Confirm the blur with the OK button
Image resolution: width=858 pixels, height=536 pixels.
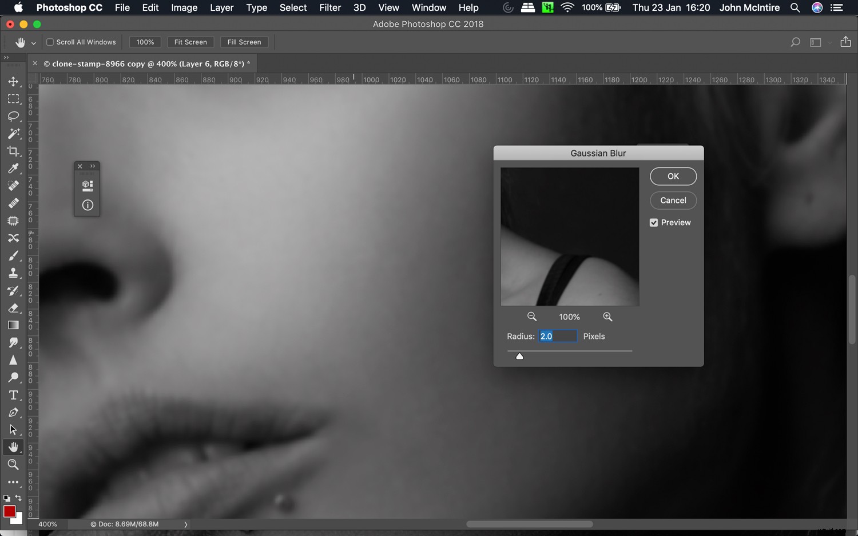tap(673, 176)
